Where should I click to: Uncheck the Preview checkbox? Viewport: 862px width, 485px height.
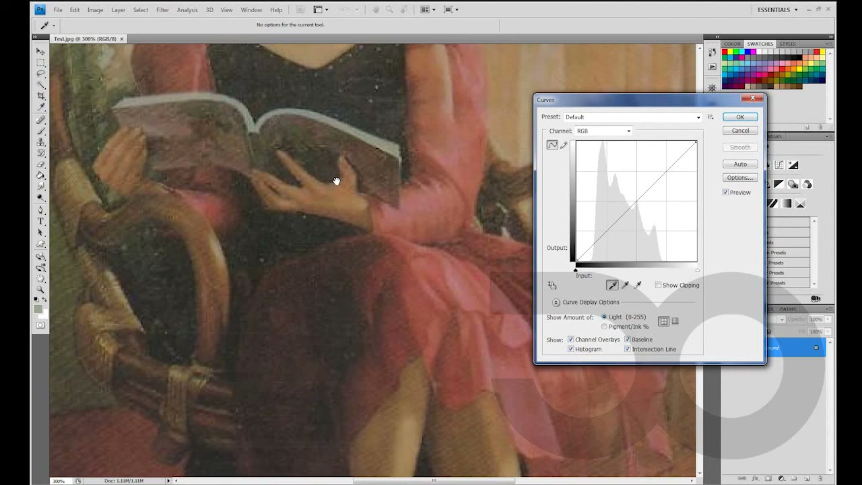tap(725, 193)
